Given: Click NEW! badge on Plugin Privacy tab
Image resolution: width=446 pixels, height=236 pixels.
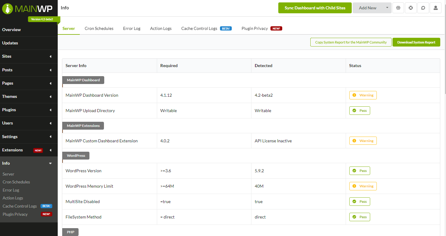Looking at the screenshot, I should 276,28.
